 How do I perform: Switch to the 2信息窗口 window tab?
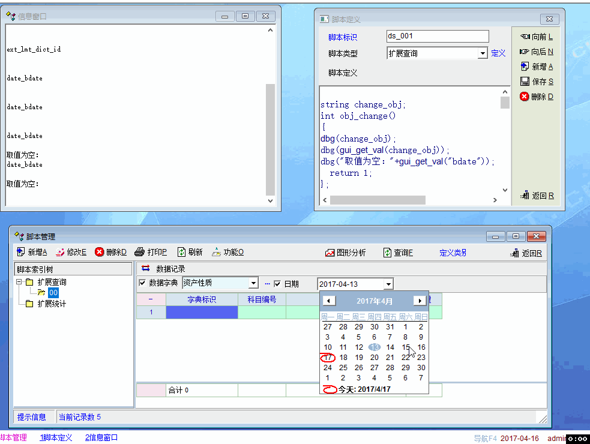pos(101,438)
